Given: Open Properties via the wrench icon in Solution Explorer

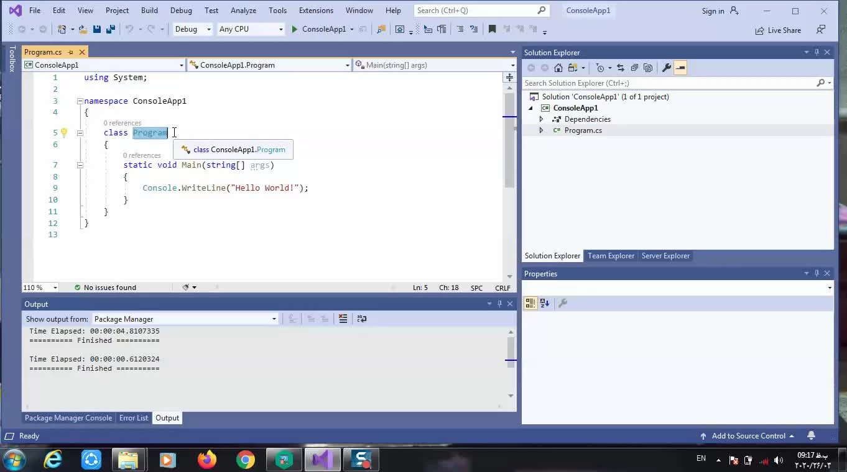Looking at the screenshot, I should pyautogui.click(x=666, y=68).
